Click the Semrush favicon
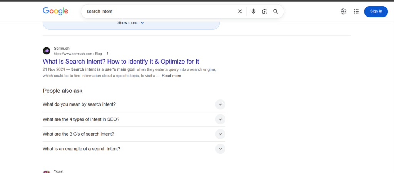The width and height of the screenshot is (394, 173). pyautogui.click(x=47, y=51)
